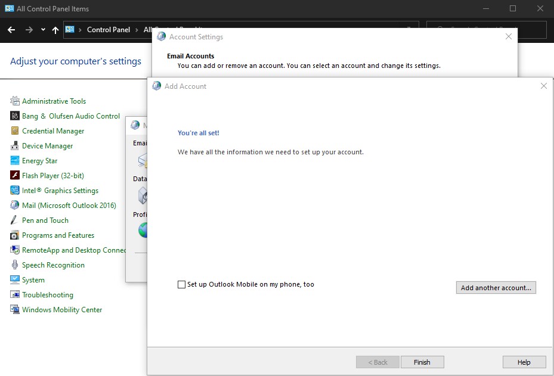The width and height of the screenshot is (554, 376).
Task: Open the Pen and Touch link
Action: (45, 220)
